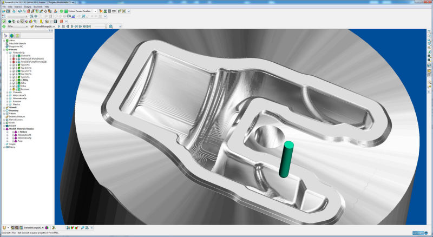This screenshot has width=433, height=237.
Task: Click the globe tab icon in explorer panel
Action: [x=11, y=36]
